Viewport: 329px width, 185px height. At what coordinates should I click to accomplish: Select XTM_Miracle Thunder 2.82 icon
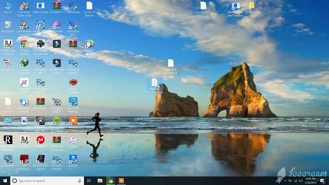pyautogui.click(x=40, y=48)
